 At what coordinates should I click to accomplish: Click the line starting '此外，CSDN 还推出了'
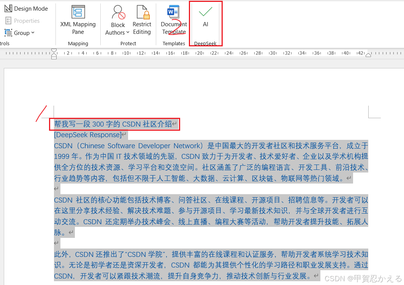[x=211, y=254]
